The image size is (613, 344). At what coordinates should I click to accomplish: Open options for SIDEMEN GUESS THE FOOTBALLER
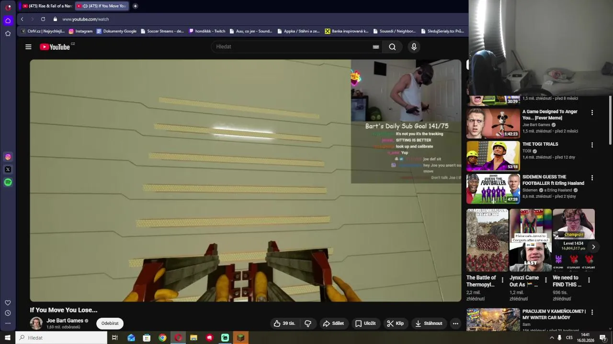[592, 178]
